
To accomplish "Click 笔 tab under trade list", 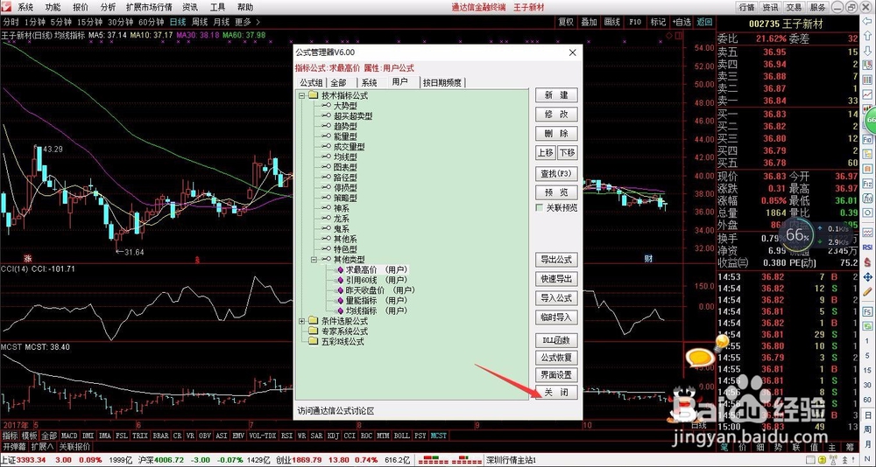I will point(724,448).
